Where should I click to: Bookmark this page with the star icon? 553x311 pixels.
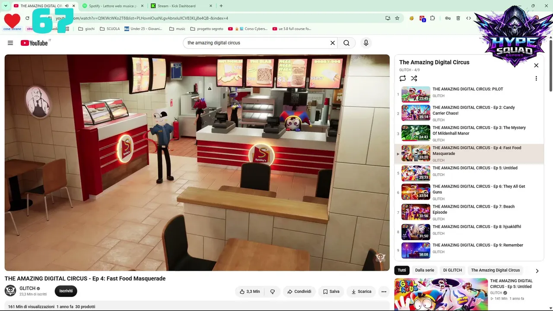point(397,18)
